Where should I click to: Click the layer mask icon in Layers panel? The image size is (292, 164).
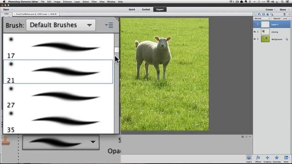[264, 14]
